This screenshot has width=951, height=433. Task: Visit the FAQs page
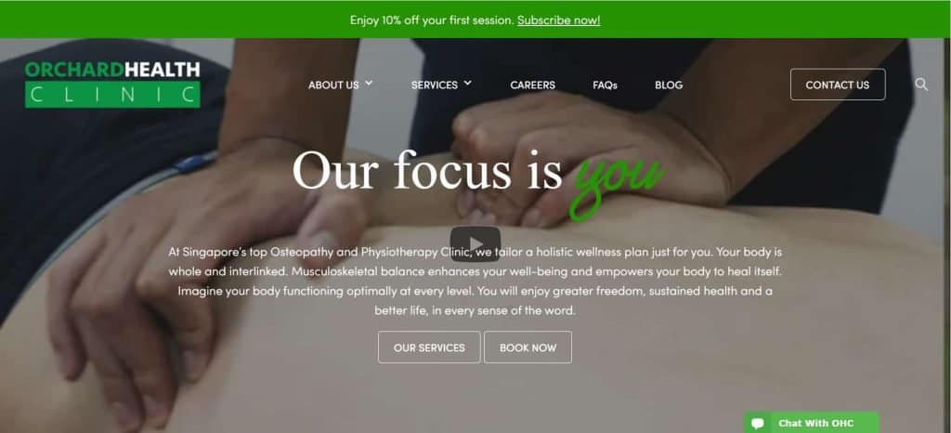pyautogui.click(x=605, y=85)
